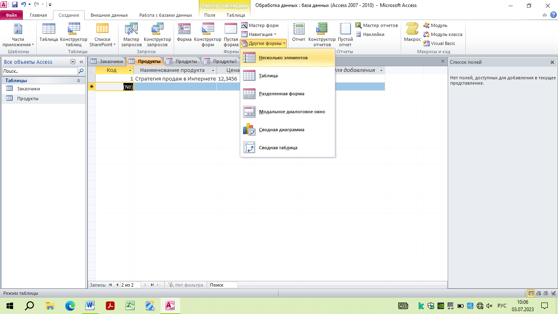Close the Список полей pane
Viewport: 558px width, 314px height.
(x=552, y=62)
